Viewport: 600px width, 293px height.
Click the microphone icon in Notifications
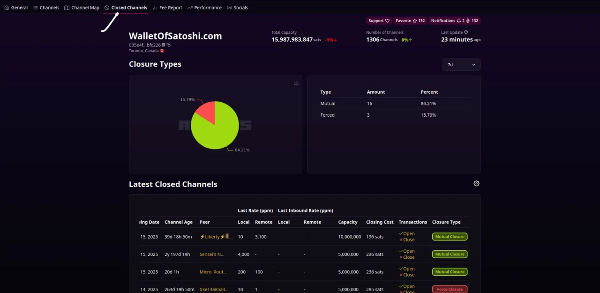pos(468,21)
